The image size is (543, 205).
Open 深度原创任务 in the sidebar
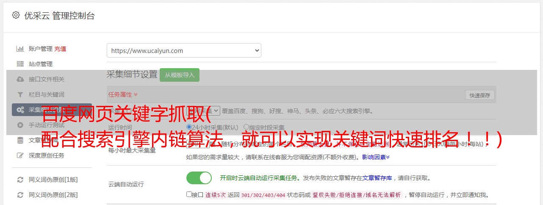point(47,155)
